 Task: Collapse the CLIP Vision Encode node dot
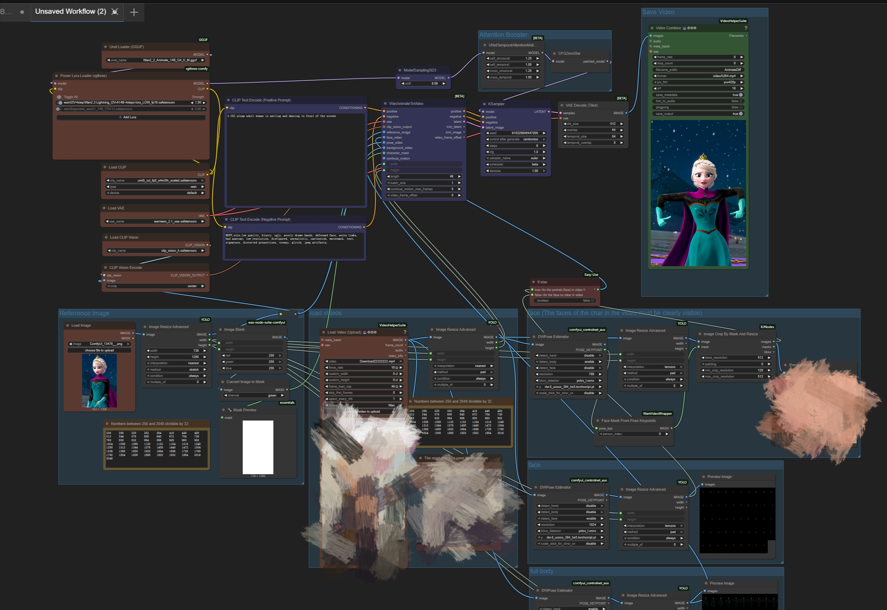106,268
